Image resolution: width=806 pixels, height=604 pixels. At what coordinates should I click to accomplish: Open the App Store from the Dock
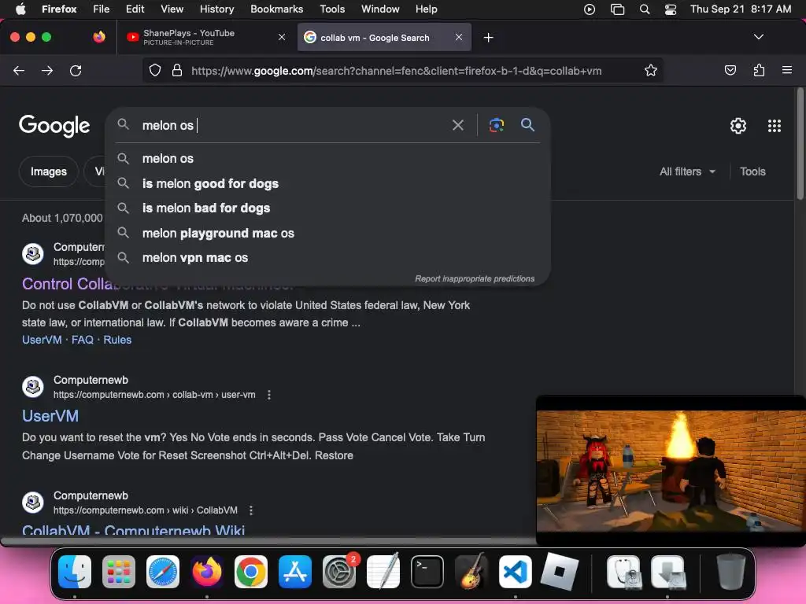[295, 571]
